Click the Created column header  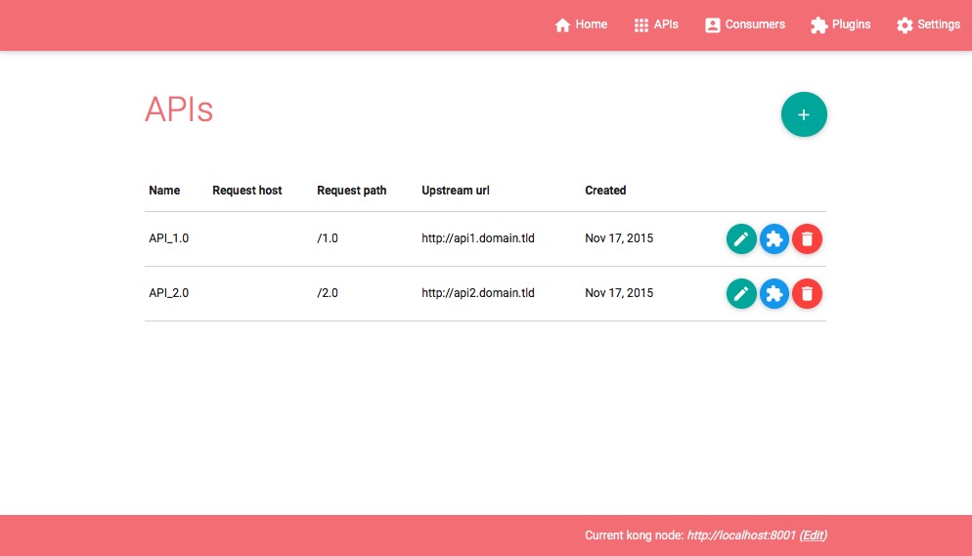[605, 191]
